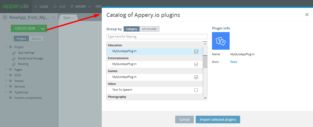
Task: Open CREATE NEW dropdown arrow
Action: pos(43,29)
